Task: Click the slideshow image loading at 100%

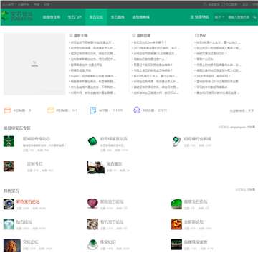Action: click(34, 64)
